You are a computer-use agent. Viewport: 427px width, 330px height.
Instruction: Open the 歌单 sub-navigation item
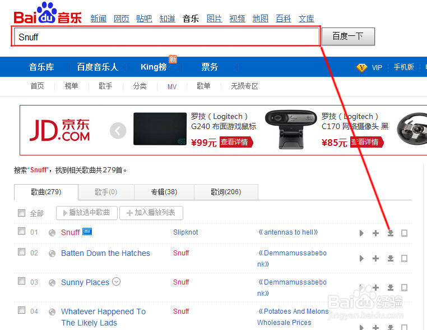coord(203,86)
